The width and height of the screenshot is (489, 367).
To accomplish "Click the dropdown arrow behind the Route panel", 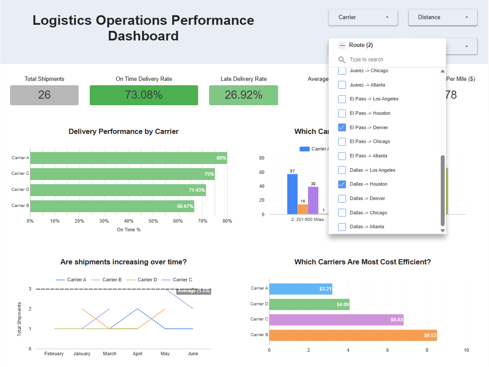I will [466, 46].
